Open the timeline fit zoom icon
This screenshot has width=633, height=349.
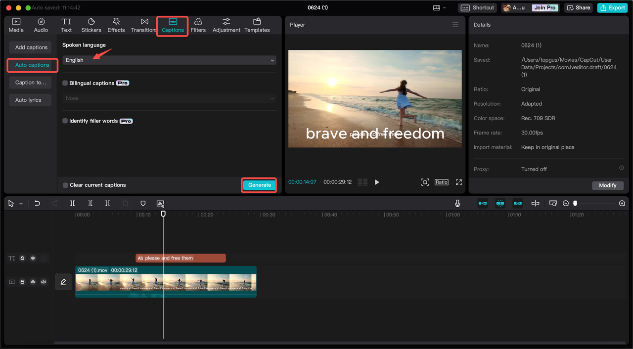pyautogui.click(x=553, y=203)
